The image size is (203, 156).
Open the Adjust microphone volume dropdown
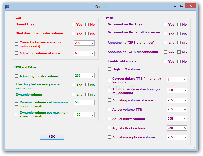click(x=177, y=137)
